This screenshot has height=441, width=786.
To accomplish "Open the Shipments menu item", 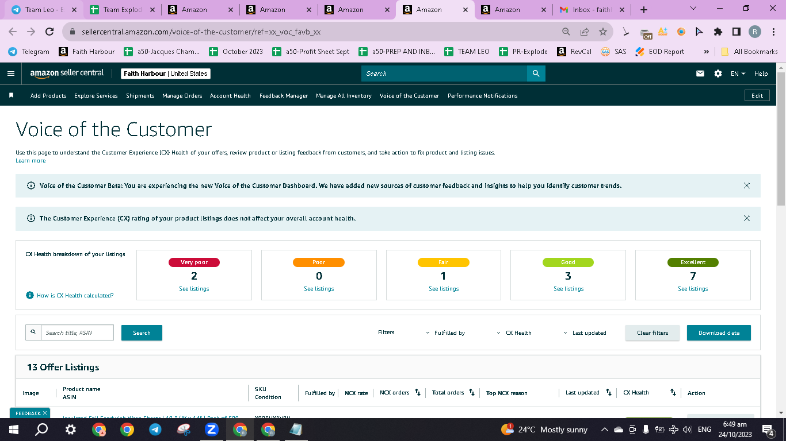I will [140, 96].
